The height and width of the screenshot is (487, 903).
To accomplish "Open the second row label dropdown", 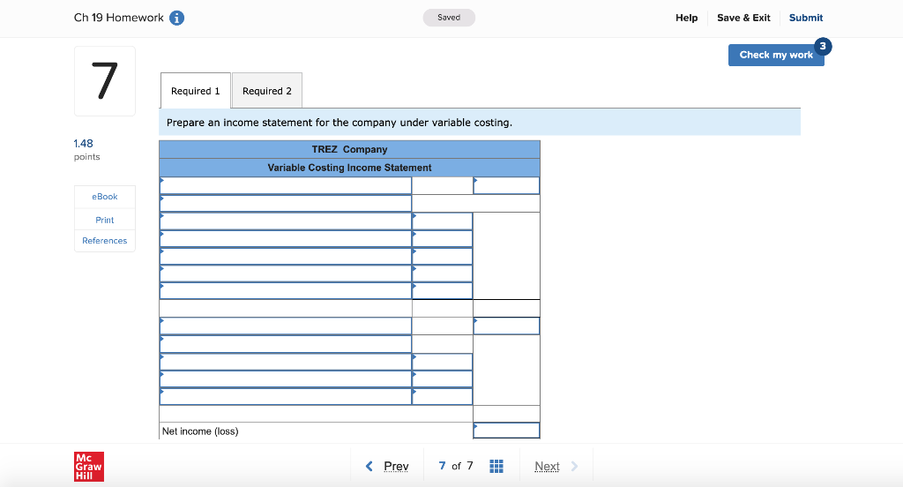I will pyautogui.click(x=286, y=204).
